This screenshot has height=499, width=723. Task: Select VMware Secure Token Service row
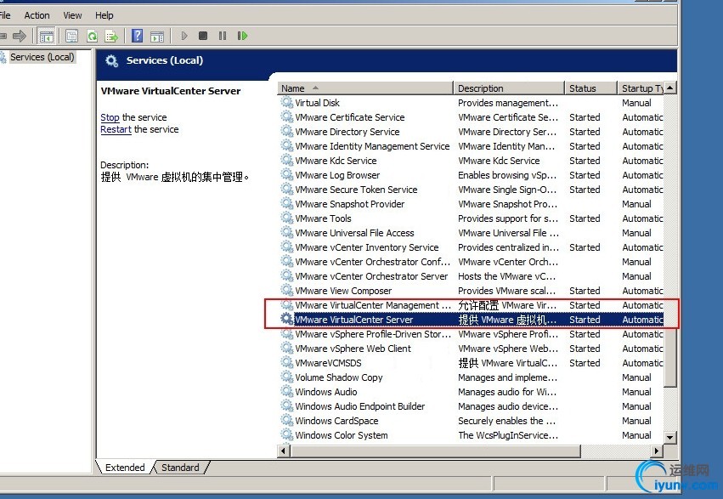[x=472, y=190]
